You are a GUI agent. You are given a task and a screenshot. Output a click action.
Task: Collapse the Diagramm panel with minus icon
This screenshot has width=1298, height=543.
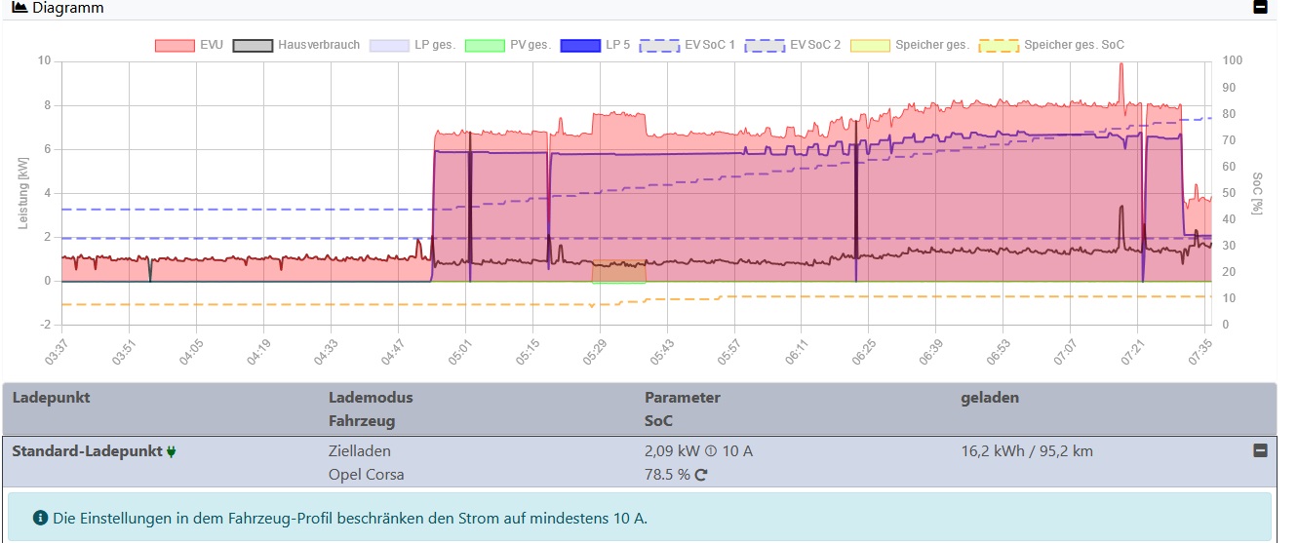pyautogui.click(x=1261, y=7)
